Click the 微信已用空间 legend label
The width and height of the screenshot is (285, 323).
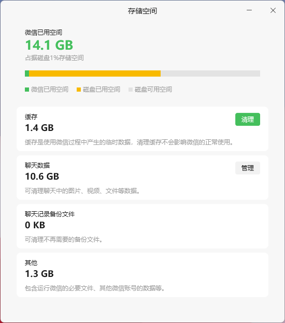50,90
